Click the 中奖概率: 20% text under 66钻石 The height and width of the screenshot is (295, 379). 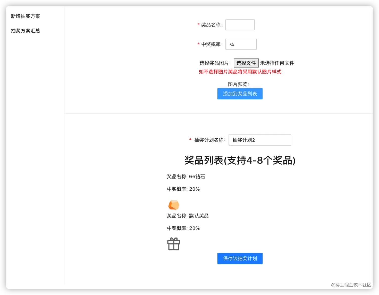click(x=183, y=189)
